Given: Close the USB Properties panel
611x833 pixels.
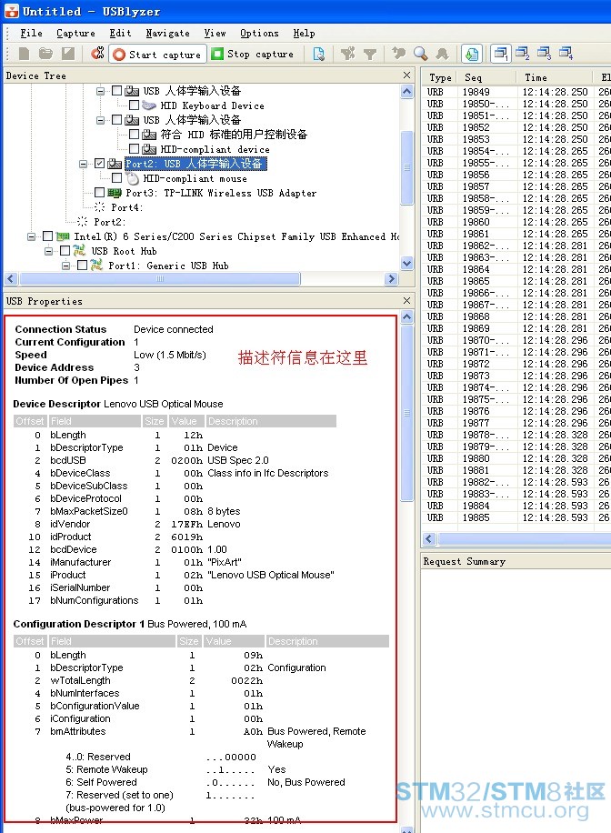Looking at the screenshot, I should click(407, 301).
